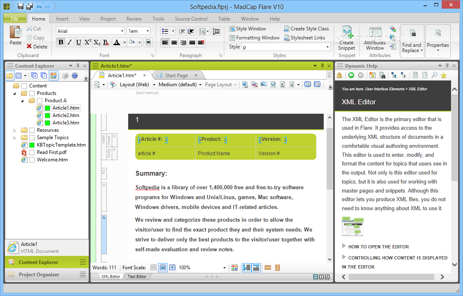Open the background fill color bucket

[132, 42]
